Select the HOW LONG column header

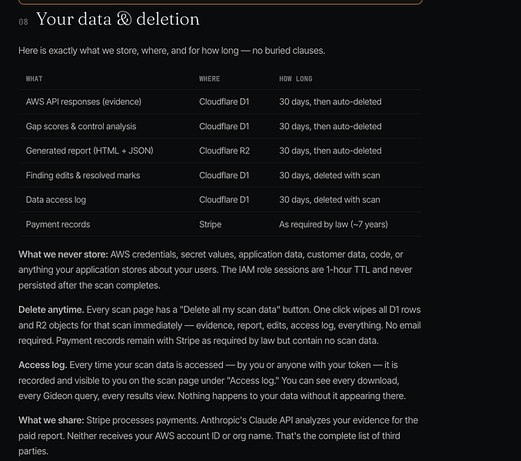pos(295,78)
